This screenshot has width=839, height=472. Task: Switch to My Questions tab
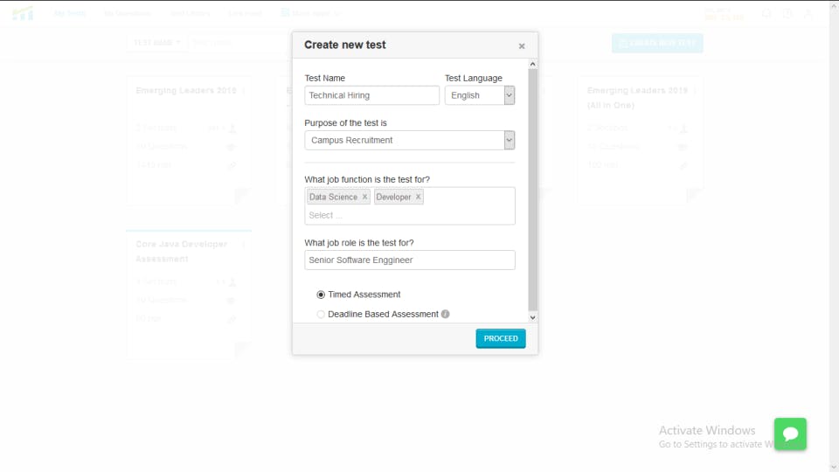click(127, 14)
